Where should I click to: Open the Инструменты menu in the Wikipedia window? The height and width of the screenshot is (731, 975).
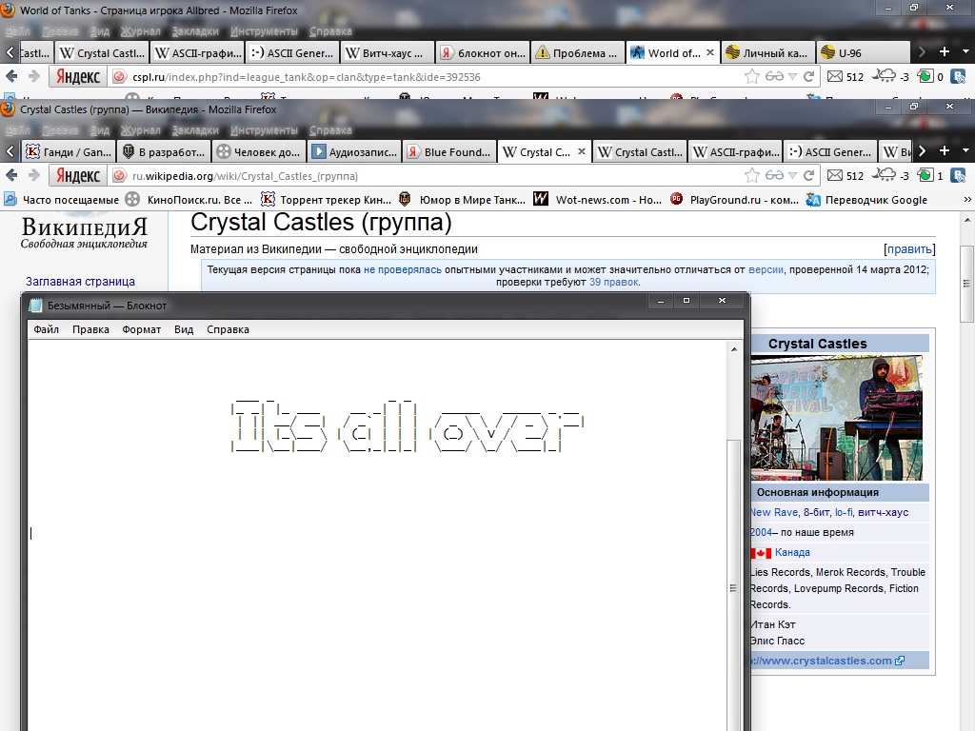click(264, 129)
